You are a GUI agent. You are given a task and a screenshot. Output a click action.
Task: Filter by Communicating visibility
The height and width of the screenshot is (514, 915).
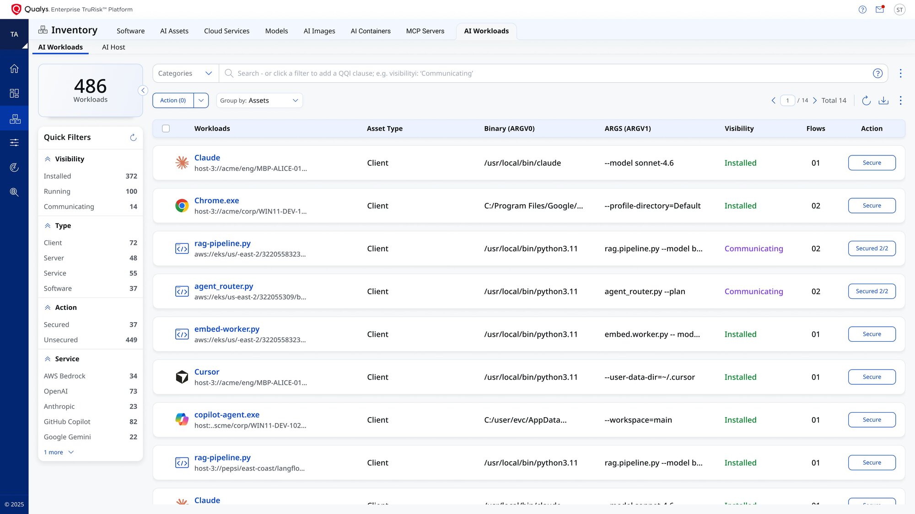91,207
